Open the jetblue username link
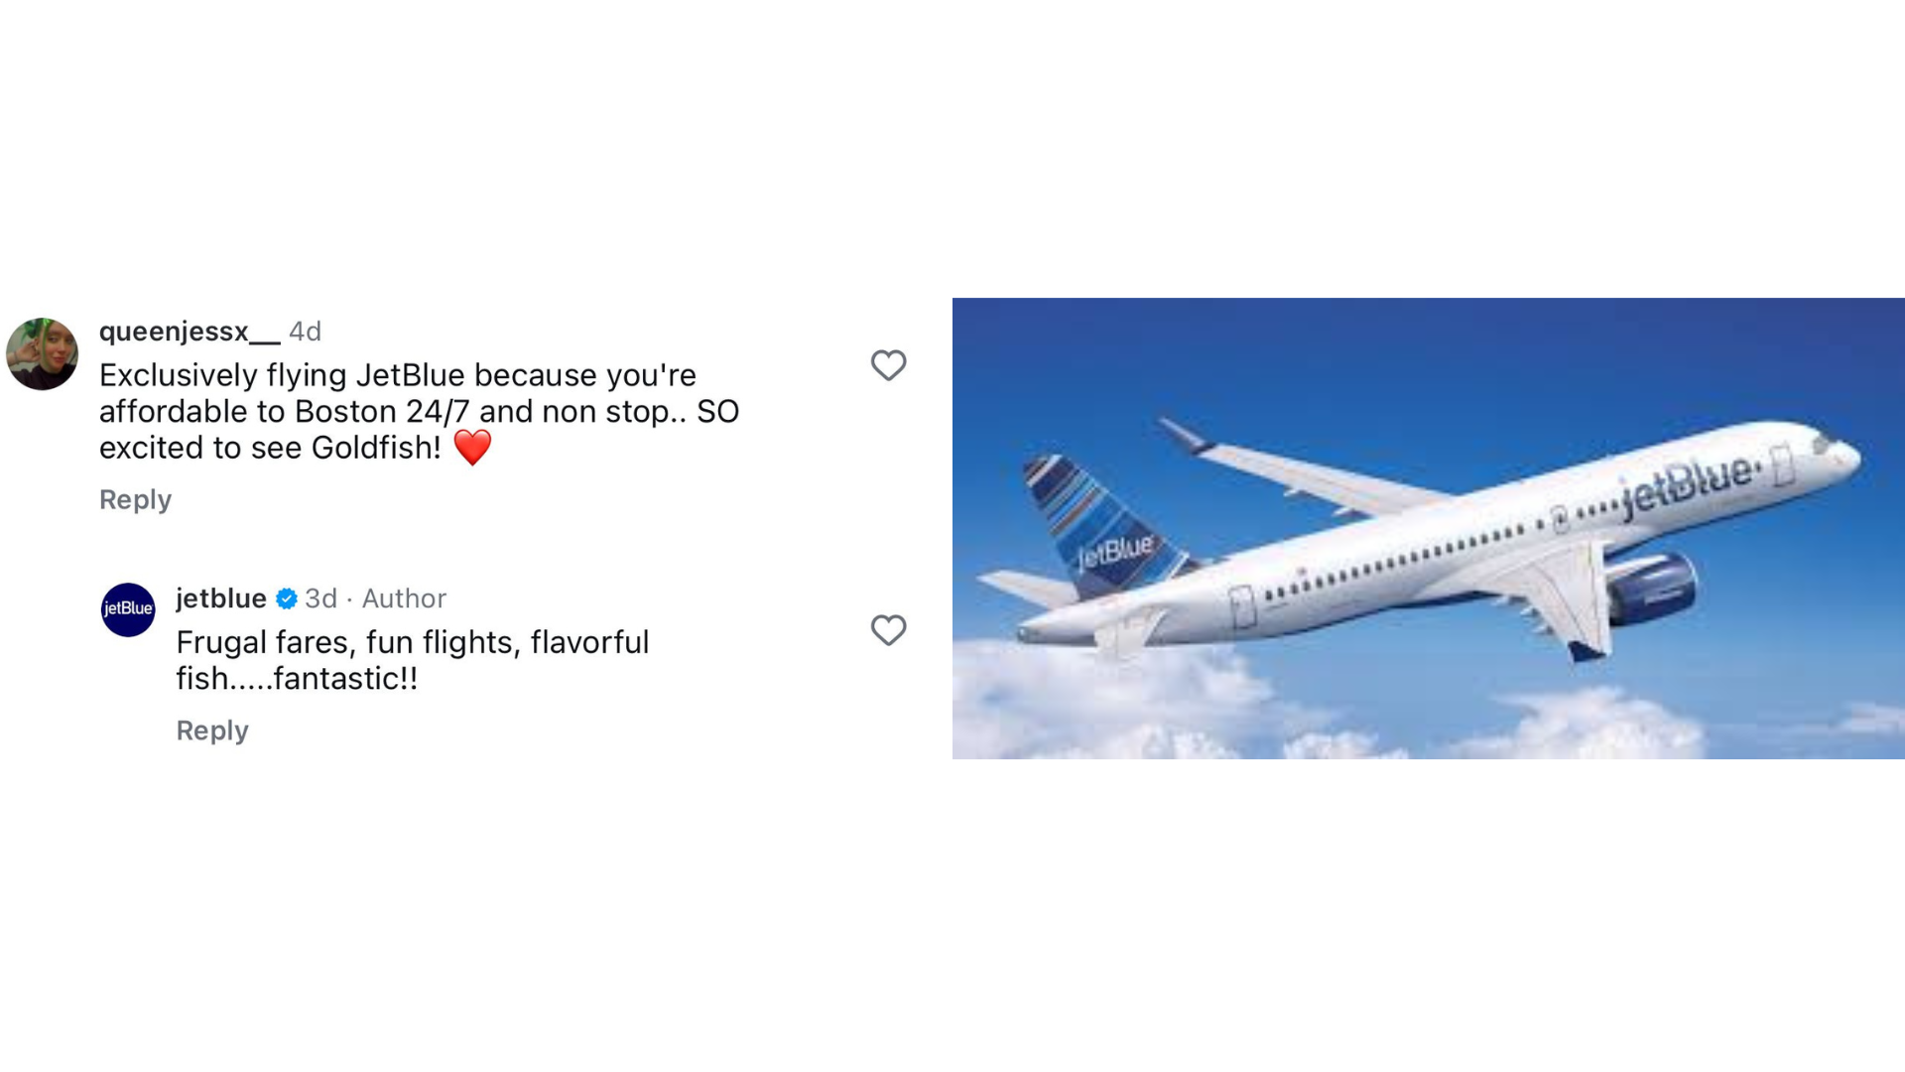Image resolution: width=1905 pixels, height=1072 pixels. click(221, 599)
